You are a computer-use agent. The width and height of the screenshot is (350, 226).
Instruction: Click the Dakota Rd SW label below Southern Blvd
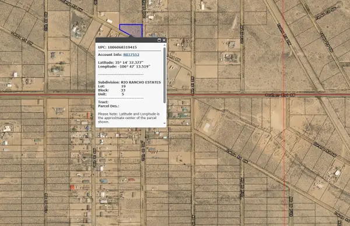pos(237,156)
